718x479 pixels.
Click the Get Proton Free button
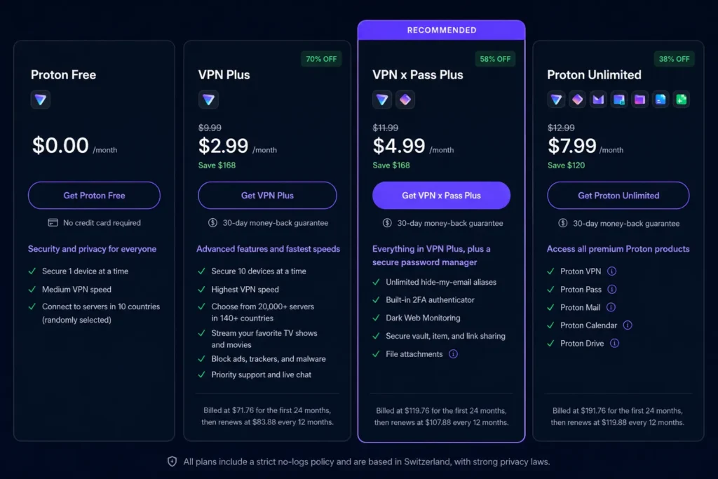click(94, 196)
